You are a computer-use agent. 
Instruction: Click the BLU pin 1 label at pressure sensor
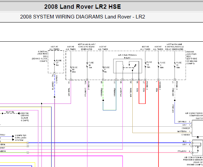(187, 141)
